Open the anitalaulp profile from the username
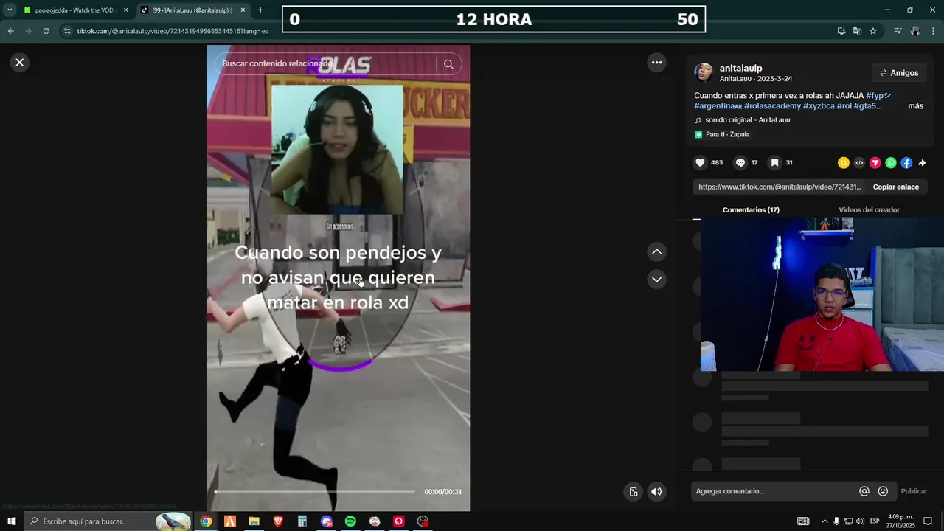Image resolution: width=944 pixels, height=531 pixels. [740, 68]
